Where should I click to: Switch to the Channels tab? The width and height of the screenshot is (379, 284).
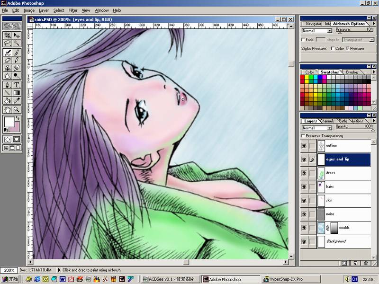click(x=327, y=121)
